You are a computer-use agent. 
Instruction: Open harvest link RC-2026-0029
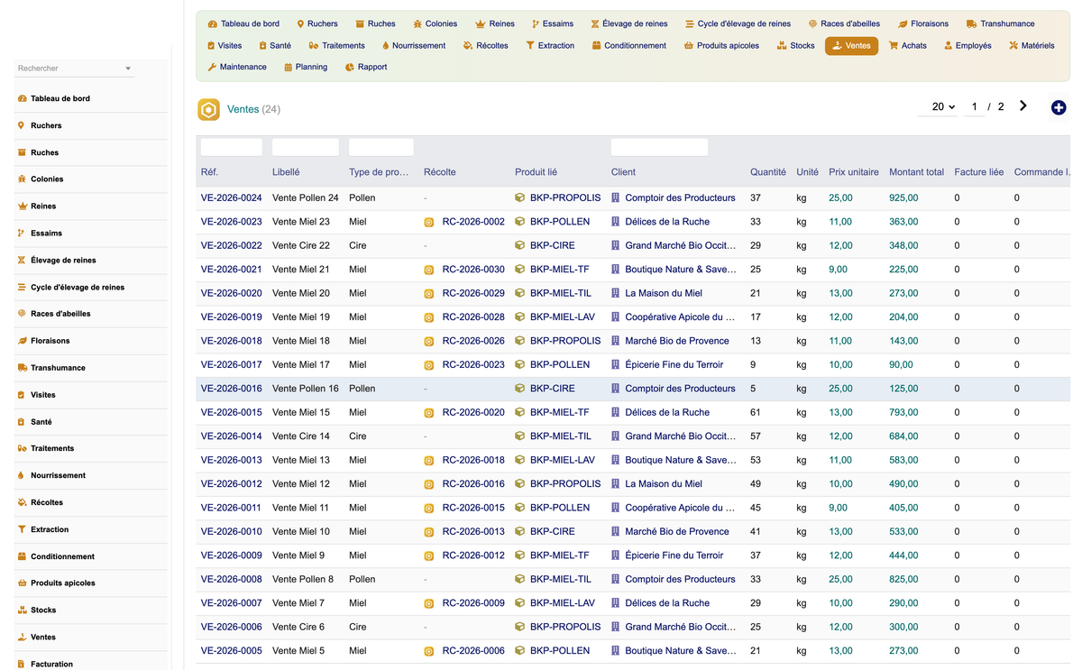coord(473,293)
